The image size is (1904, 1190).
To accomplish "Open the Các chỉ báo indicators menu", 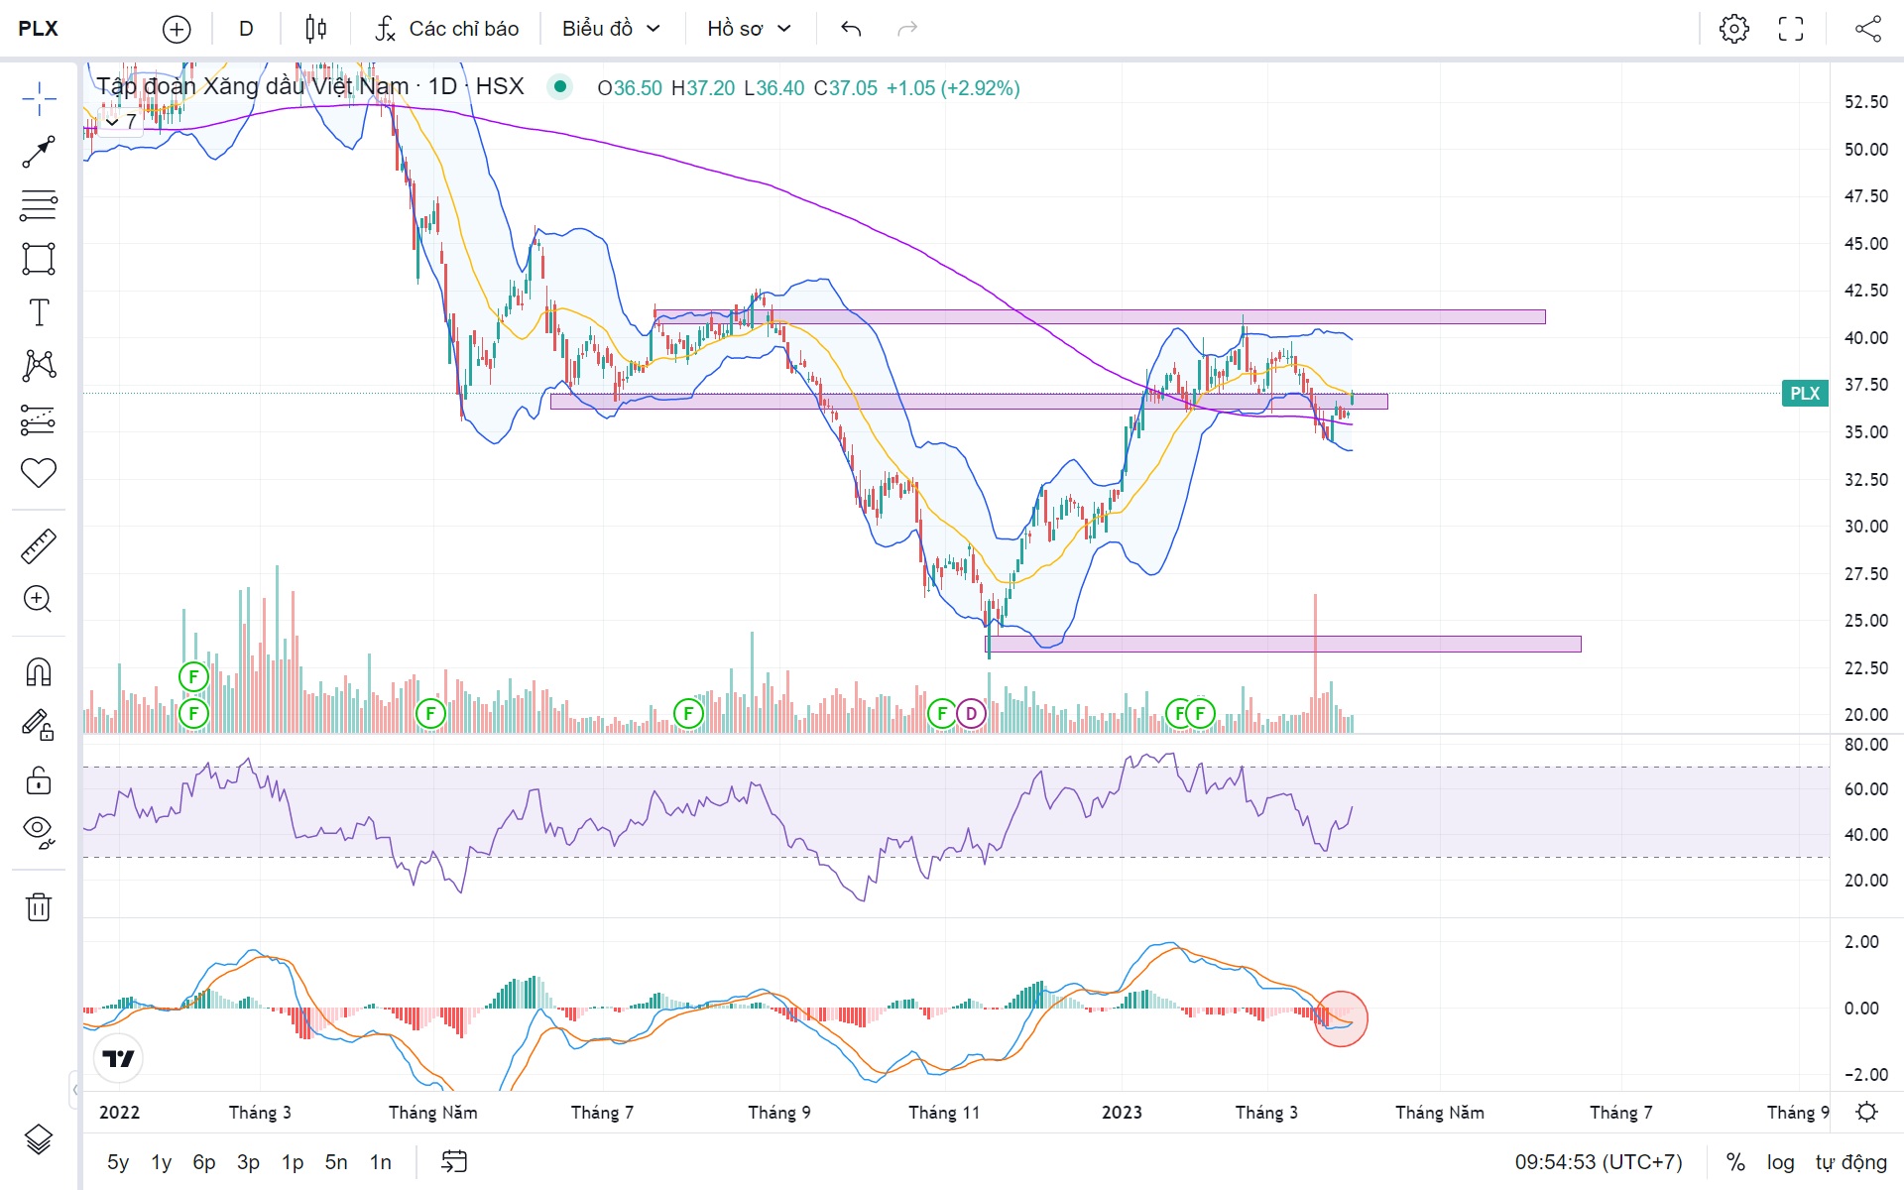I will pyautogui.click(x=447, y=29).
